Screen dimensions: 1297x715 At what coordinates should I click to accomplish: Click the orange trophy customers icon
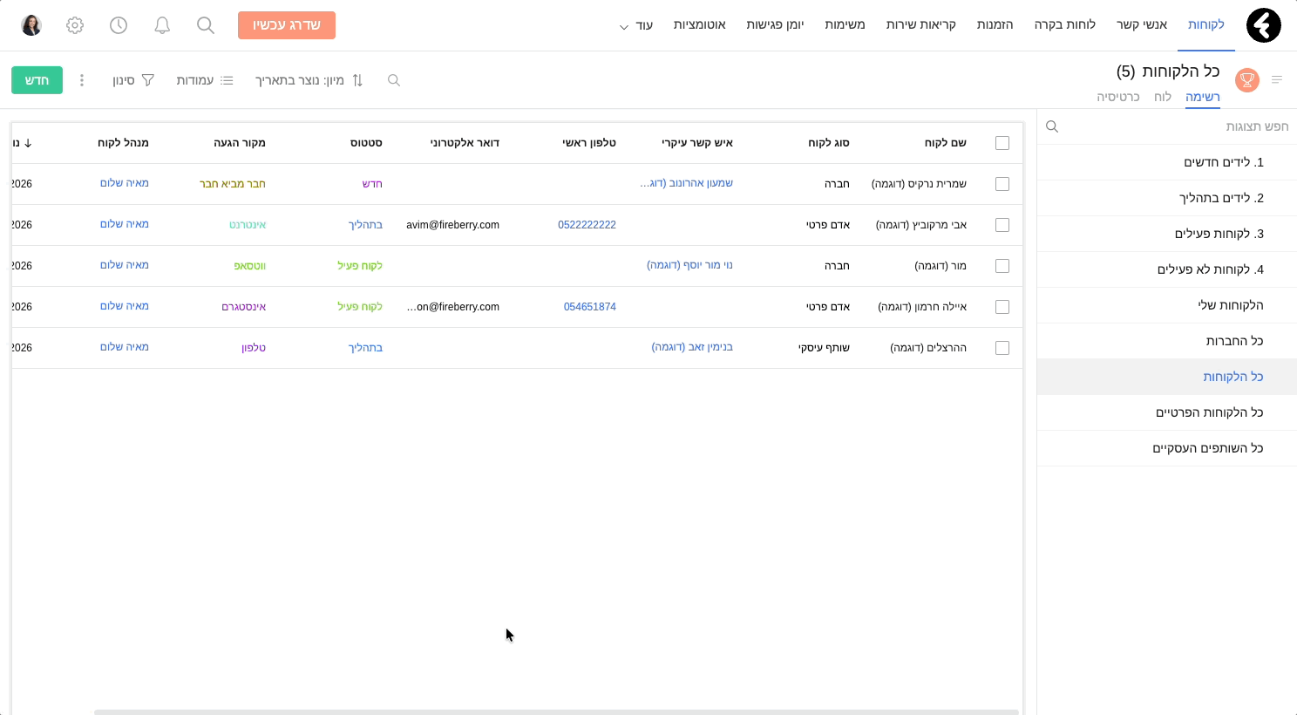tap(1247, 80)
